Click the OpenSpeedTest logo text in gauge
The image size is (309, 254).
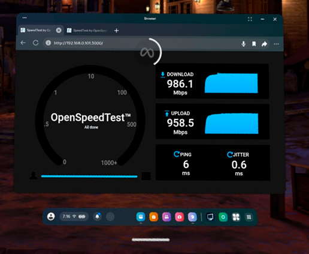(x=91, y=117)
